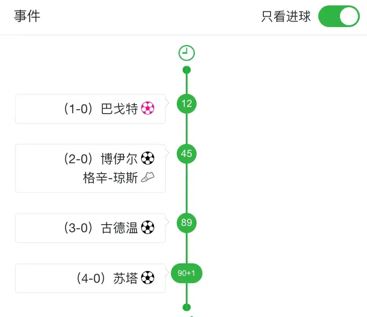
Task: Click the assist boot icon beside 格辛-琼斯
Action: [x=147, y=178]
